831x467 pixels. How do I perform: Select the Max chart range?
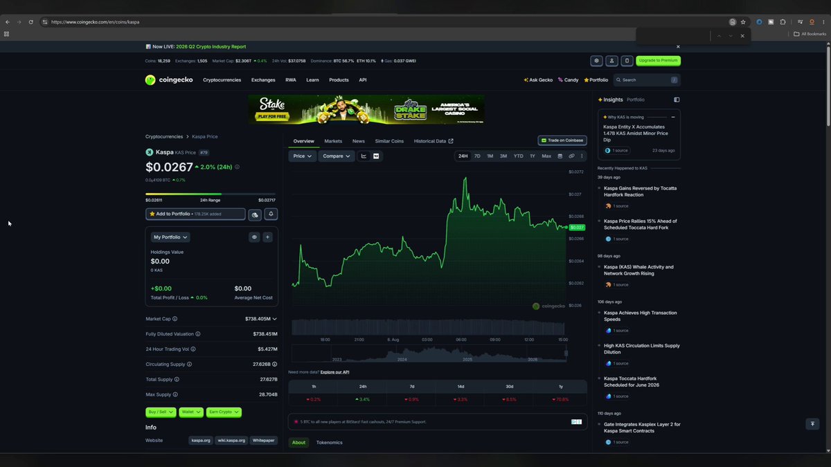click(546, 156)
